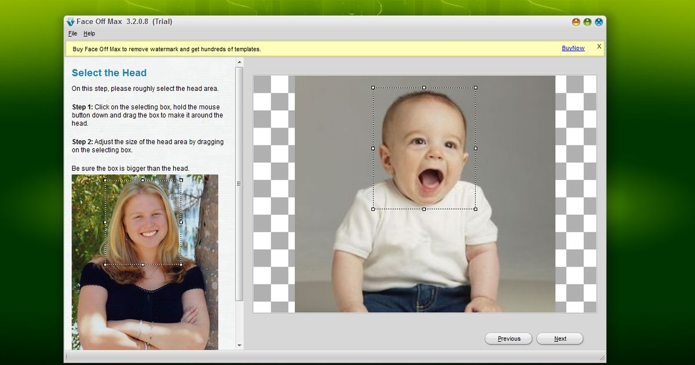
Task: Click the Previous button
Action: (x=509, y=339)
